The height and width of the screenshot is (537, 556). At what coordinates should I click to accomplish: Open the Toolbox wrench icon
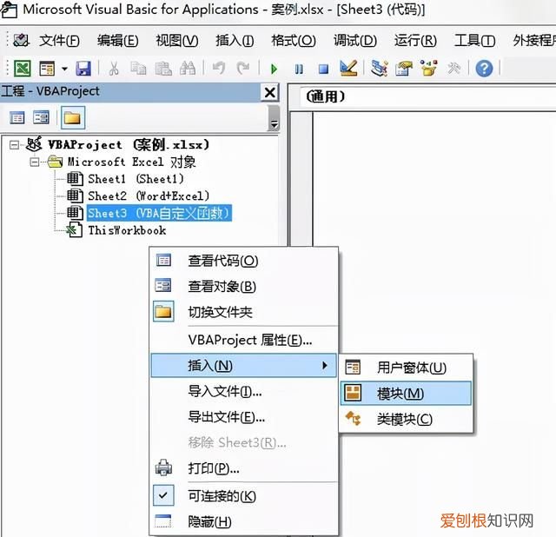[453, 68]
